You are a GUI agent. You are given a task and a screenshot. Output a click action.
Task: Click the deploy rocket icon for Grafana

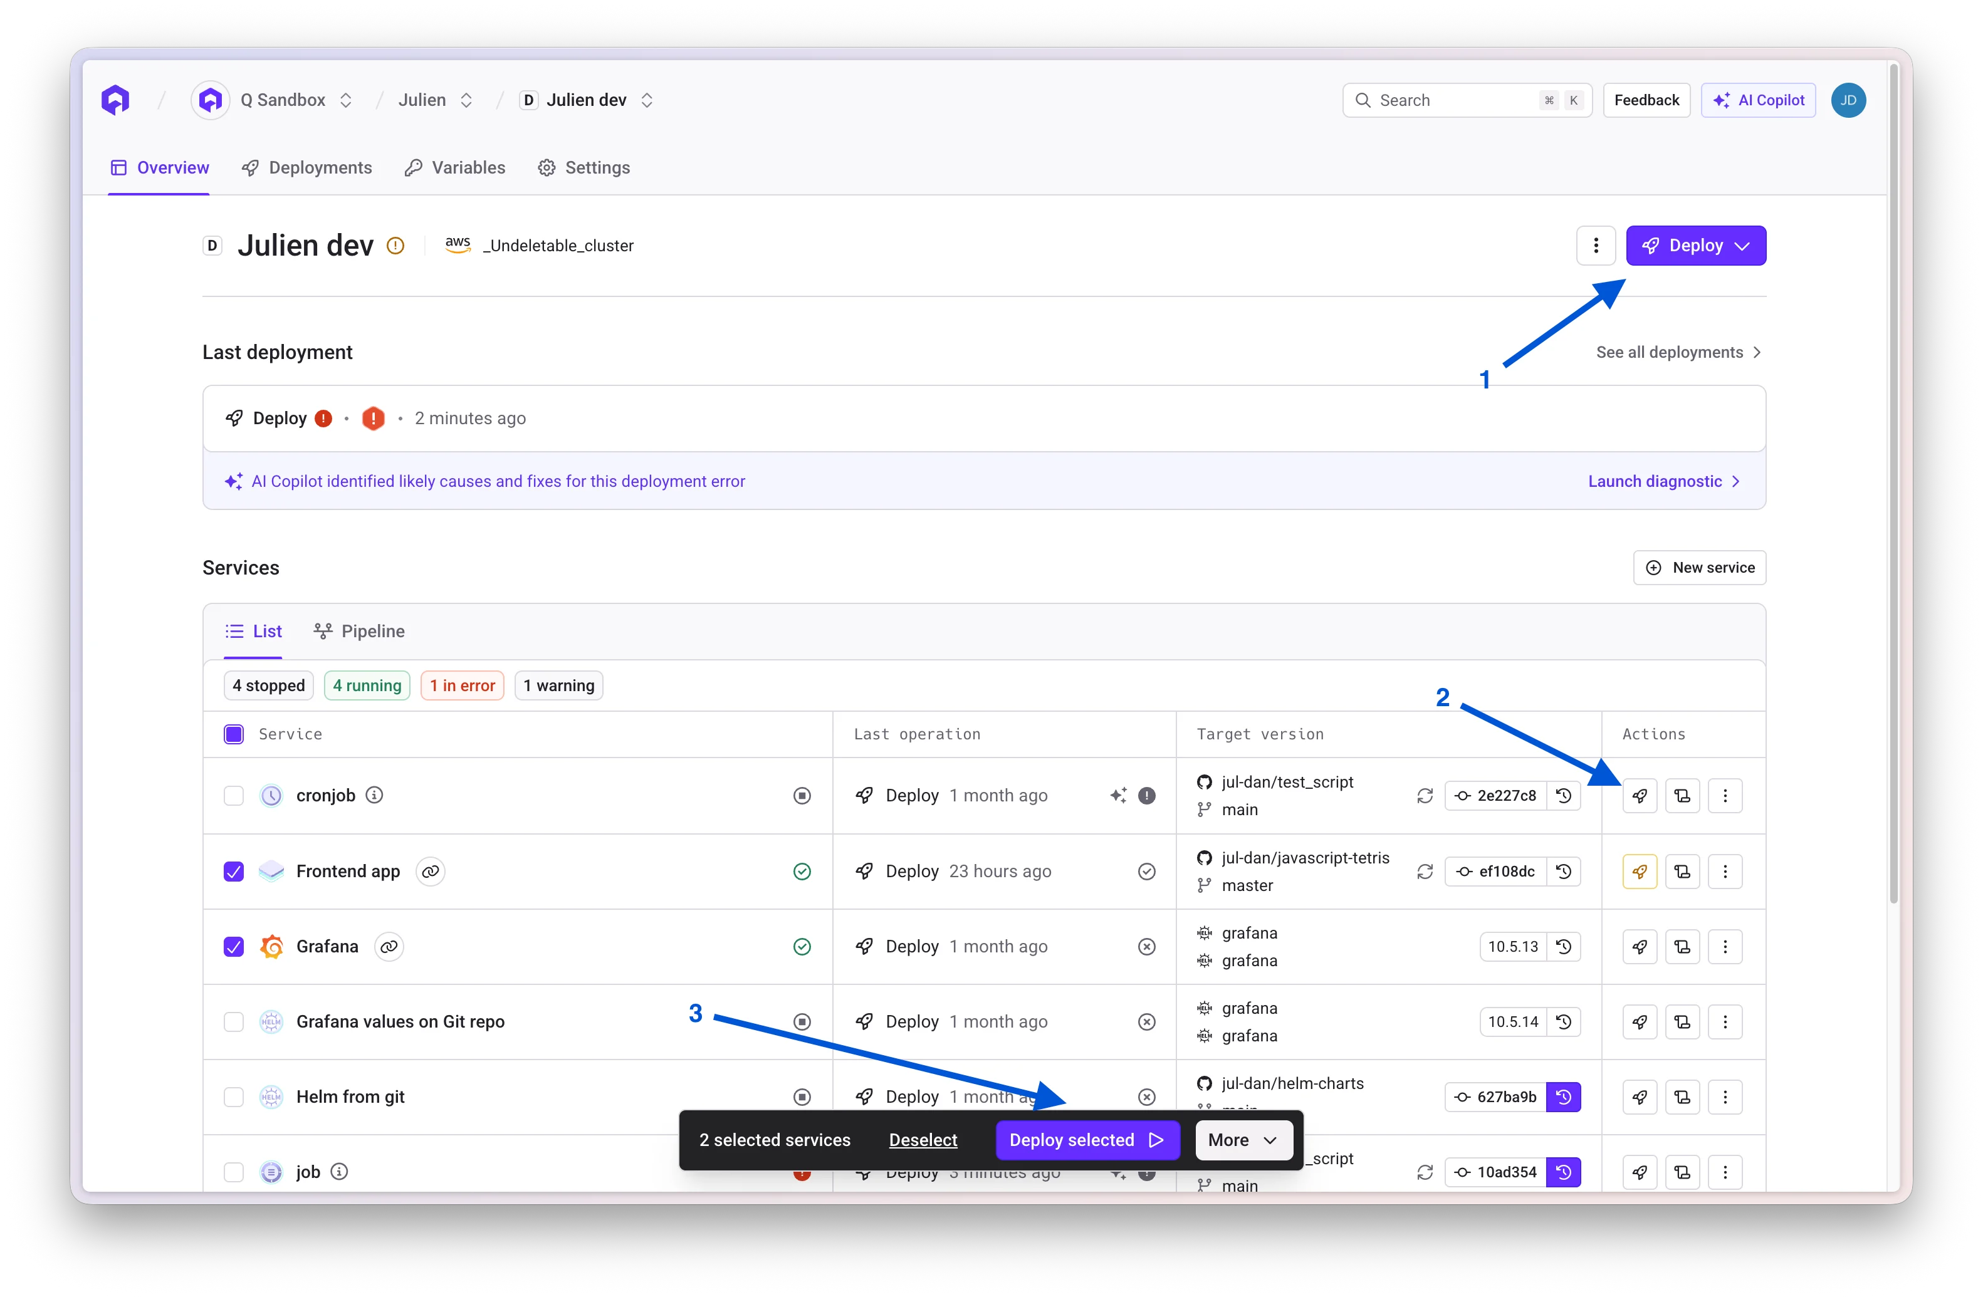click(1639, 946)
